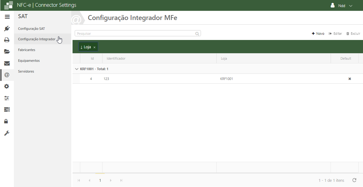Open the folder icon in sidebar

click(x=7, y=51)
